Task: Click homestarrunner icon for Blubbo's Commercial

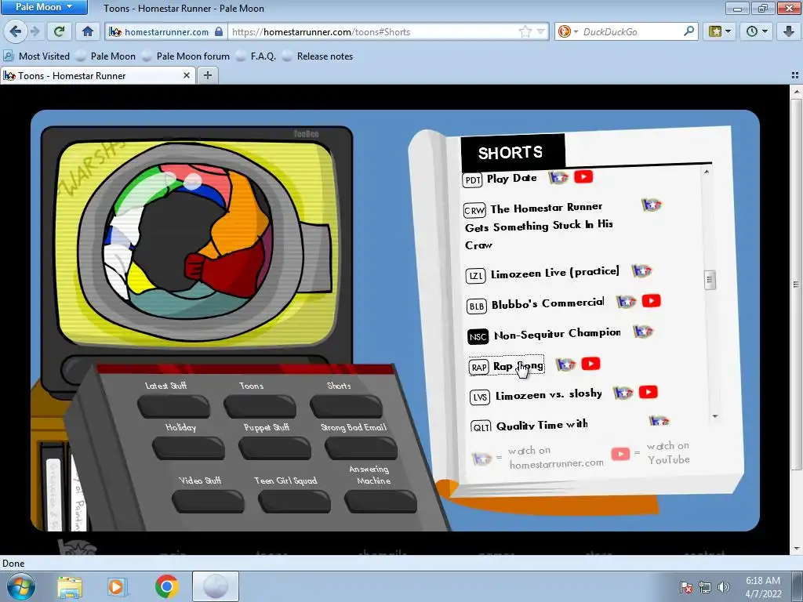Action: 626,302
